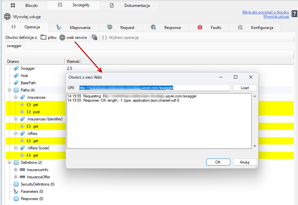Click the log scrollbar up arrow
Image resolution: width=298 pixels, height=205 pixels.
click(x=255, y=96)
